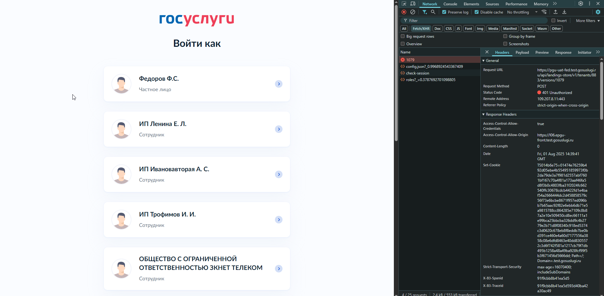This screenshot has height=296, width=604.
Task: Disable the Preserve log checkbox
Action: [444, 12]
